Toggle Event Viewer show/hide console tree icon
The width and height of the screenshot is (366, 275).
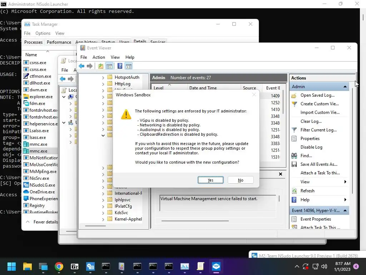coord(109,66)
